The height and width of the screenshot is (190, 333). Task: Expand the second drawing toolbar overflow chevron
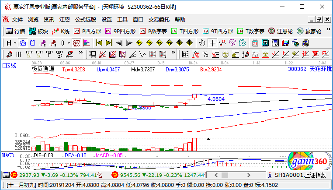[173, 53]
